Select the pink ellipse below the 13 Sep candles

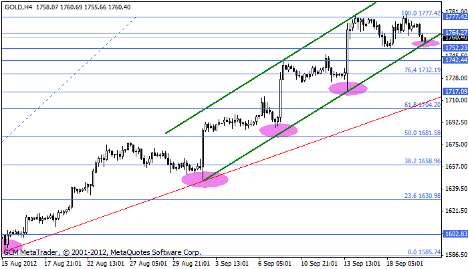(348, 88)
